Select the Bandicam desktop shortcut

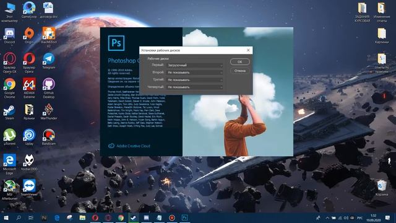pyautogui.click(x=48, y=137)
